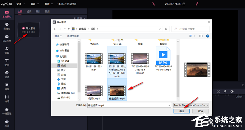This screenshot has width=245, height=130.
Task: Select 文档 folder in navigation tree
Action: (x=62, y=75)
